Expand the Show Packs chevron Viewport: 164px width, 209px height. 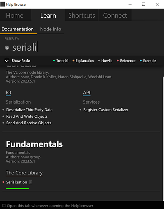point(7,61)
